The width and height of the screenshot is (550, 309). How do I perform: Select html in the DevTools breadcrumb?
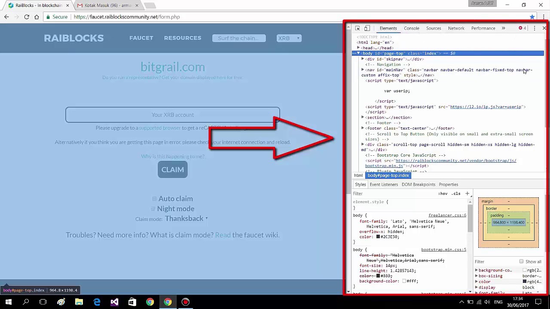click(x=358, y=176)
